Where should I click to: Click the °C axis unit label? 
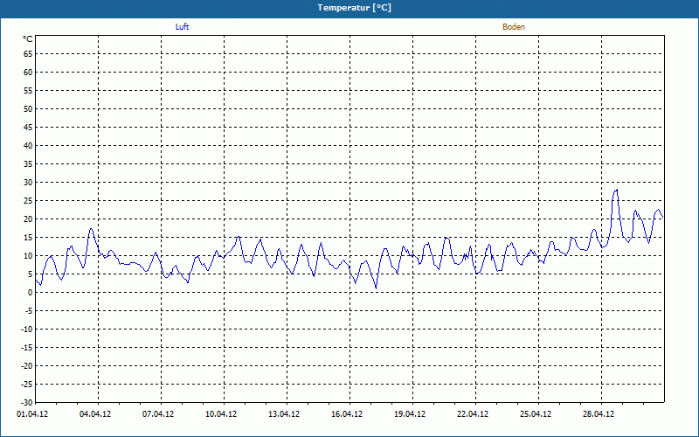[x=28, y=39]
